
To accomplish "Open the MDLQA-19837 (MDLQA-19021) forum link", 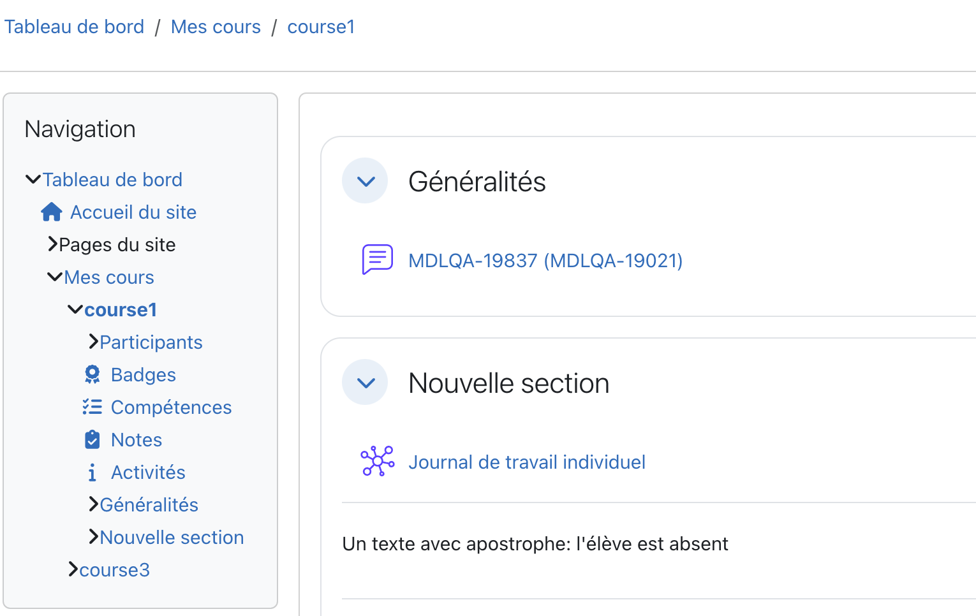I will 545,260.
